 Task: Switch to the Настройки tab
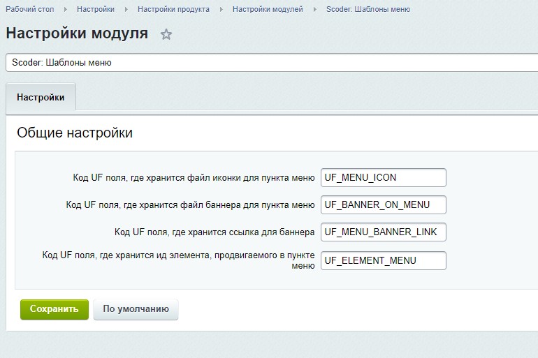(41, 98)
